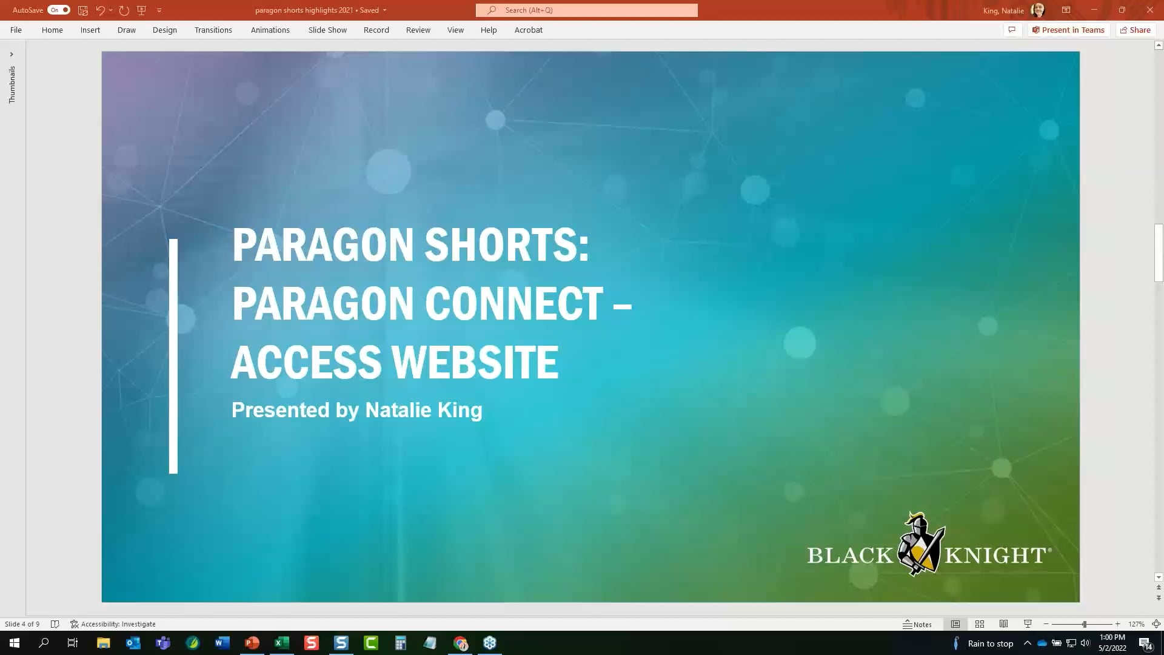
Task: Go to the Animations tab
Action: (x=270, y=30)
